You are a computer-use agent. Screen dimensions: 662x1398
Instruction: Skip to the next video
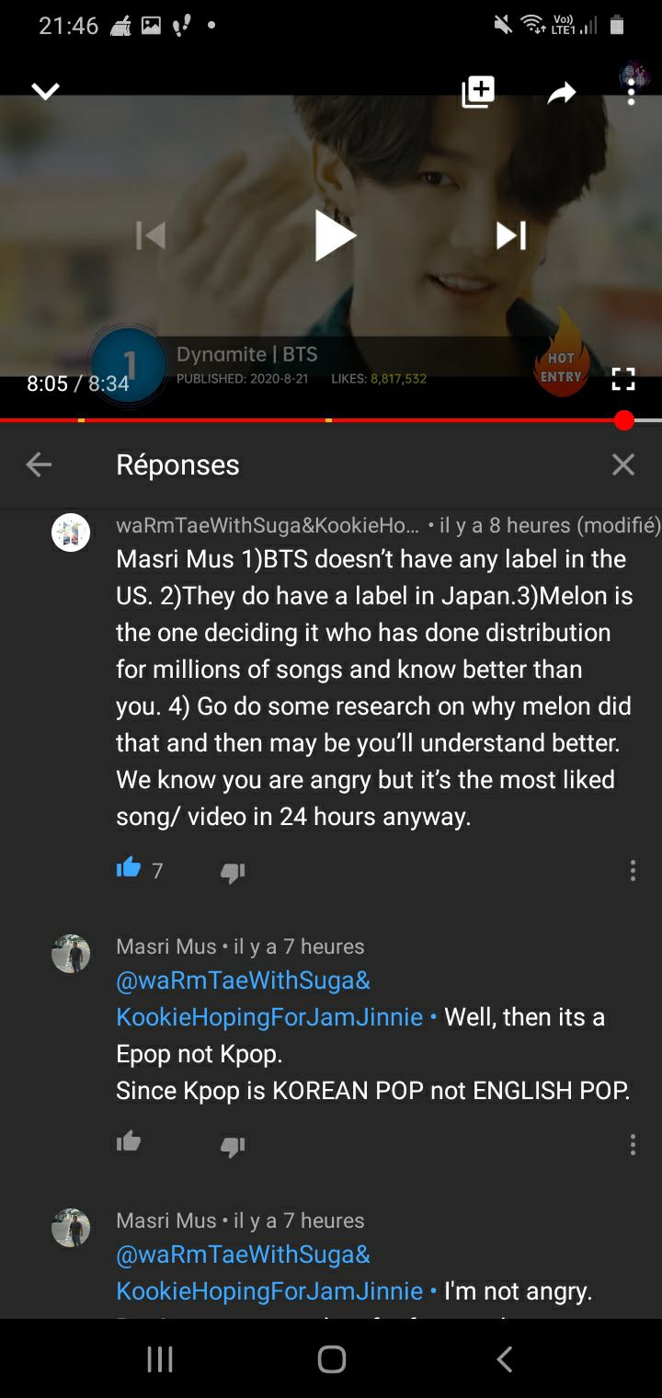point(511,235)
